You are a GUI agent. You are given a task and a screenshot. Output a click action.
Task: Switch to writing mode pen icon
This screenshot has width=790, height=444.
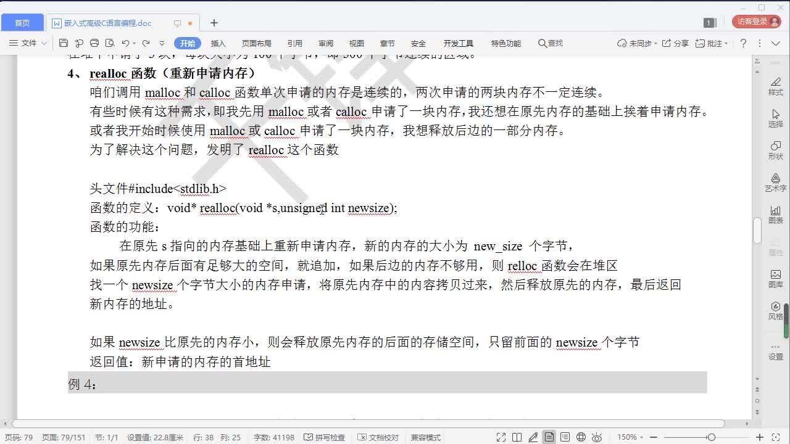[533, 437]
